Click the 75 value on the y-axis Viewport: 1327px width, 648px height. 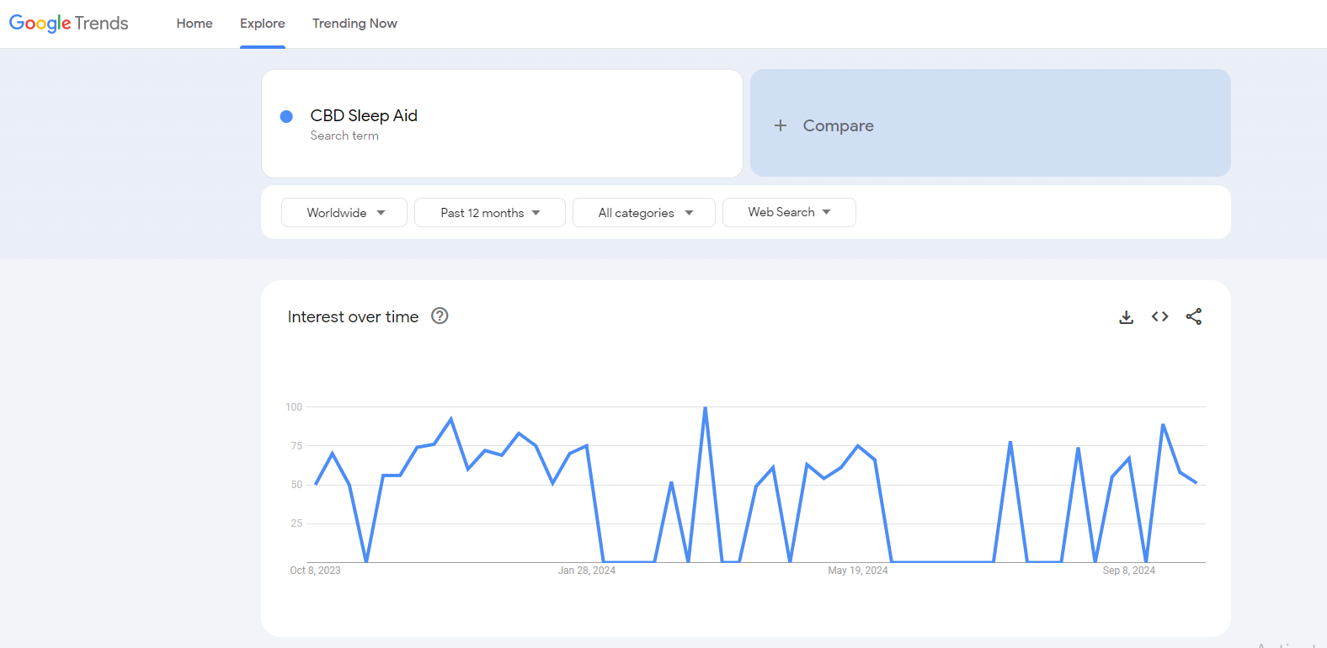[x=296, y=446]
